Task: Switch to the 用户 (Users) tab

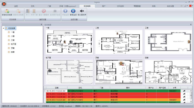Action: (104, 6)
